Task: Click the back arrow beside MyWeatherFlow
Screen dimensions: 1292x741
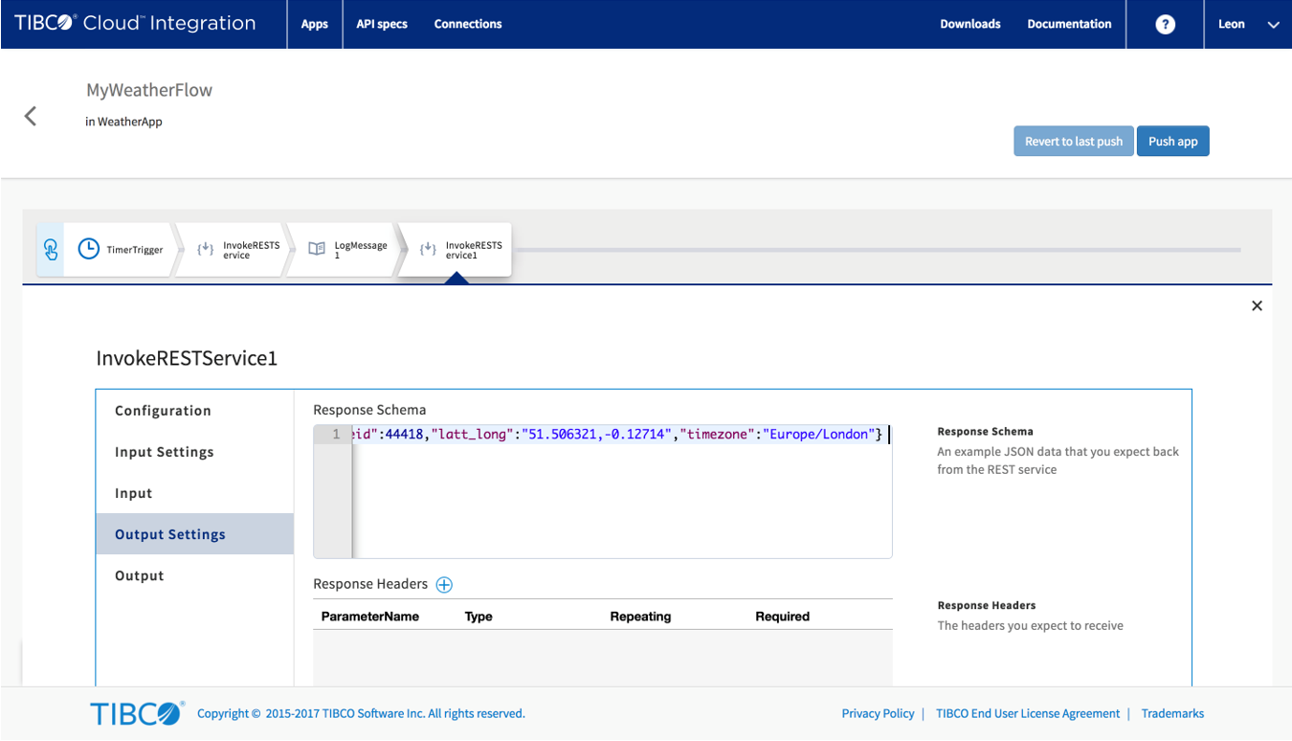Action: [x=31, y=116]
